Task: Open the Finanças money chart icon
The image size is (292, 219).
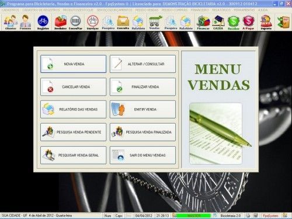Action: pos(203,22)
